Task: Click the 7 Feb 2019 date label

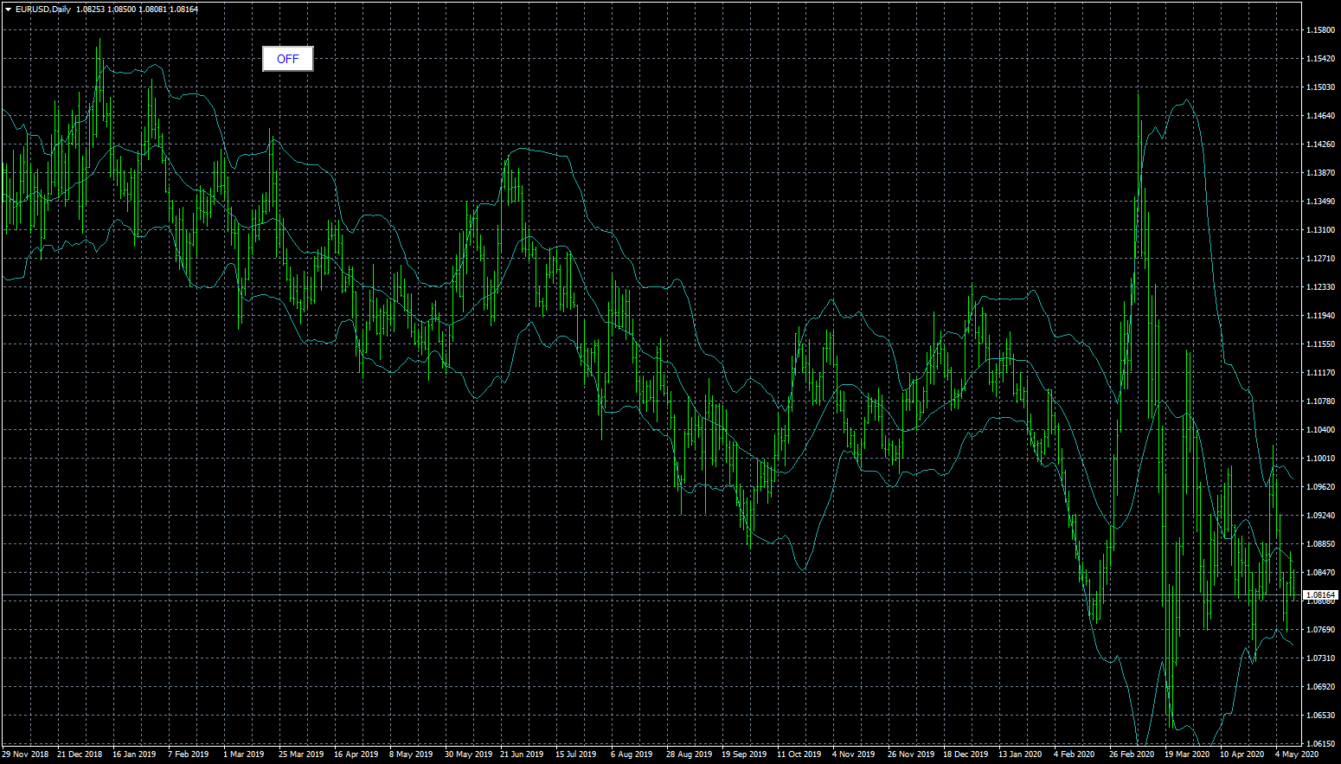Action: pyautogui.click(x=189, y=754)
